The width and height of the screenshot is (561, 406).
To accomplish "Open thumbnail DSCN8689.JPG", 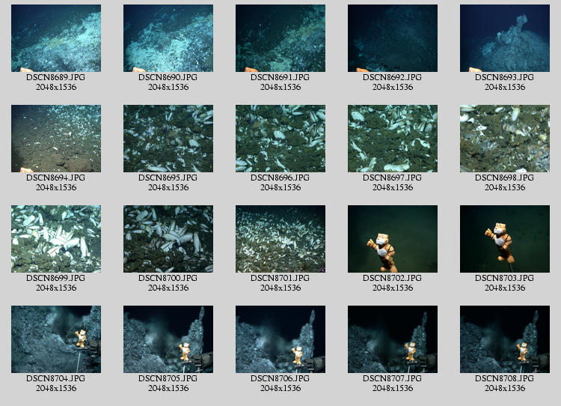I will point(56,38).
